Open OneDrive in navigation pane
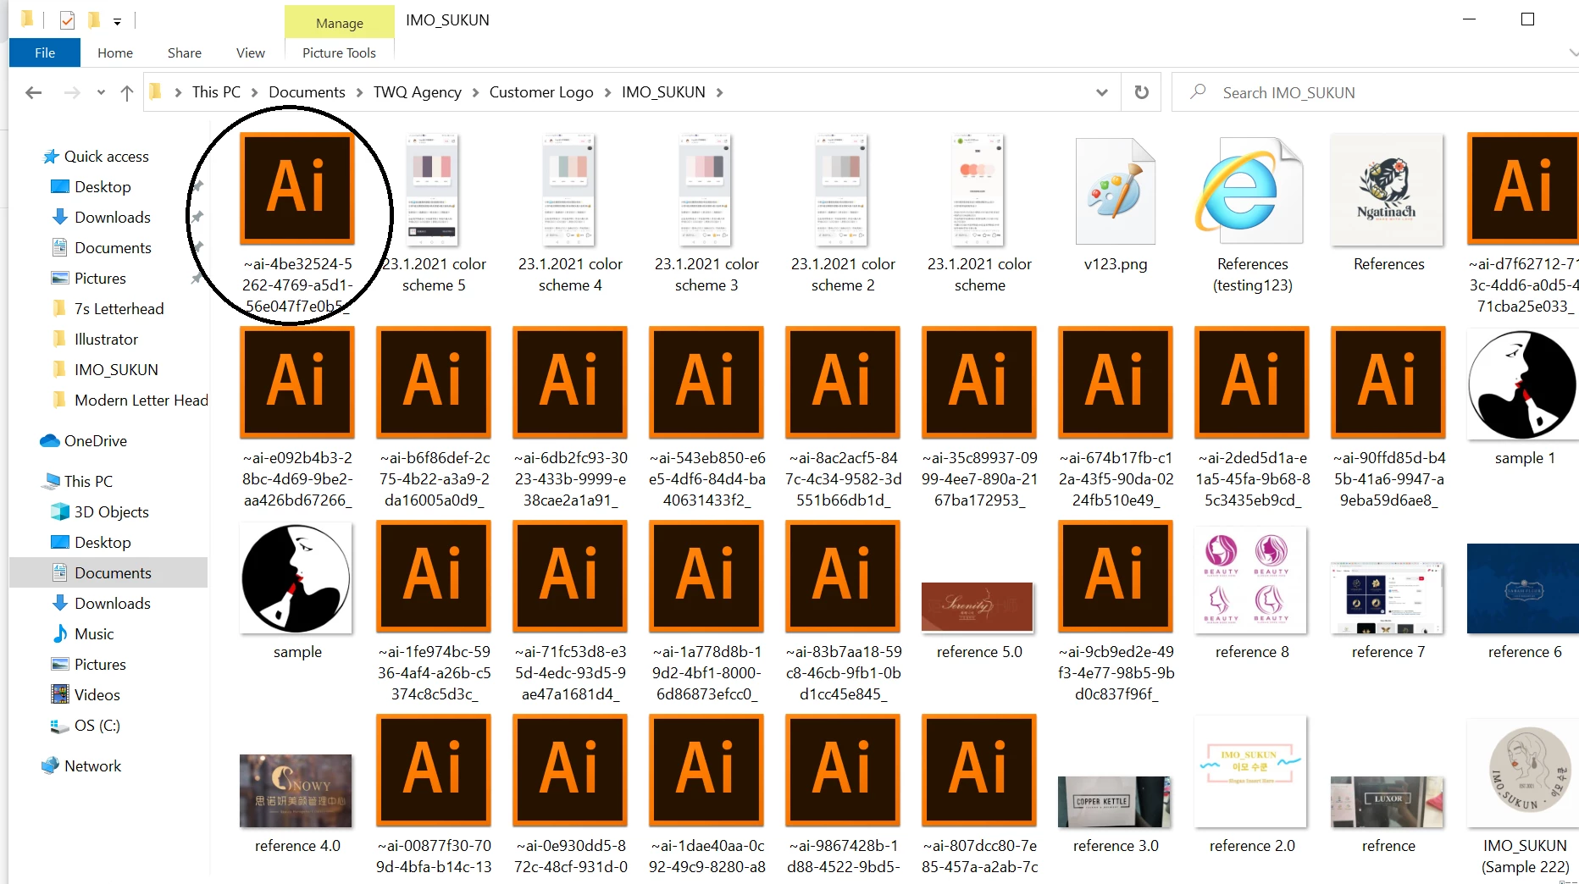 pos(95,440)
